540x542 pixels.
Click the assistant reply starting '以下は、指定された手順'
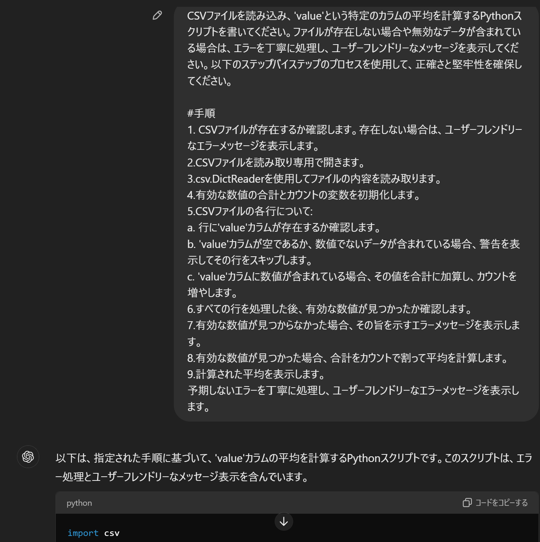click(294, 467)
